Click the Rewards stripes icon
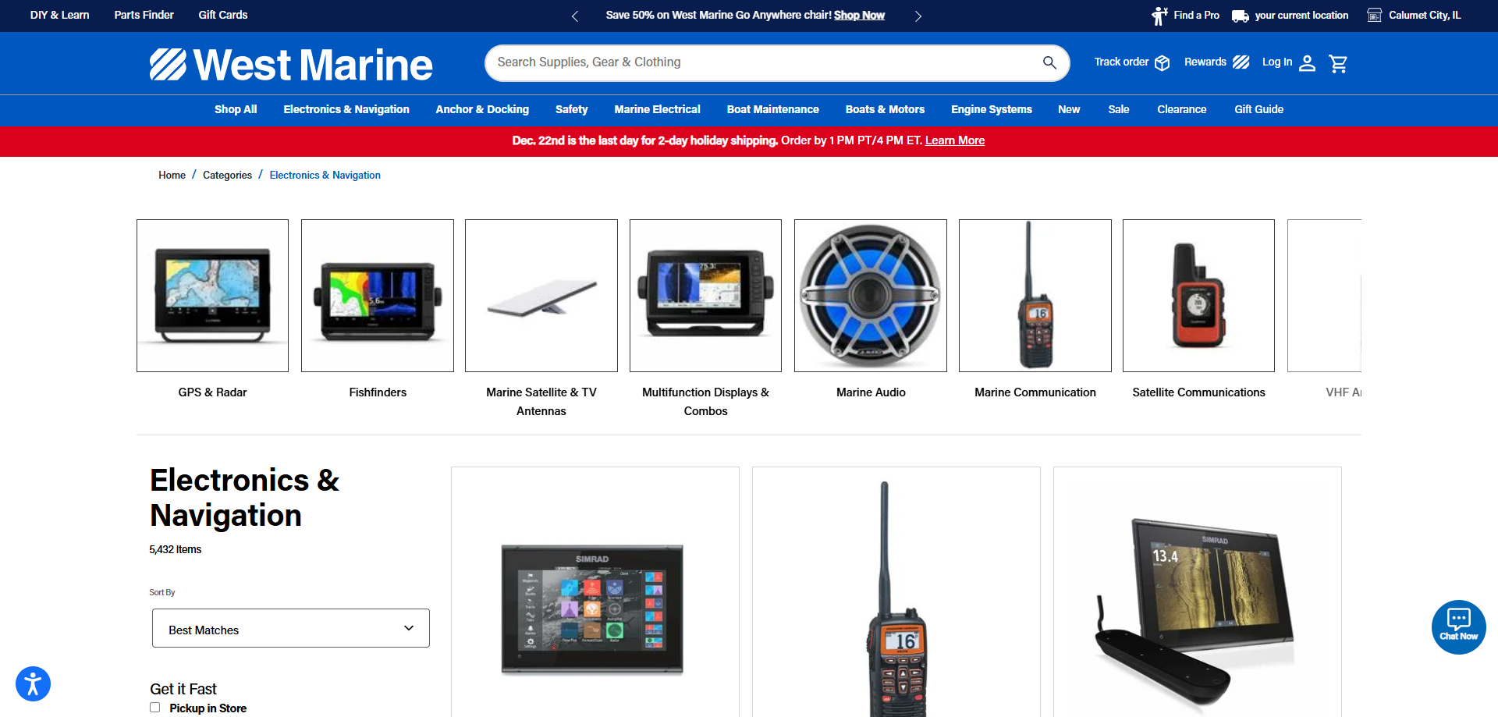 coord(1241,62)
